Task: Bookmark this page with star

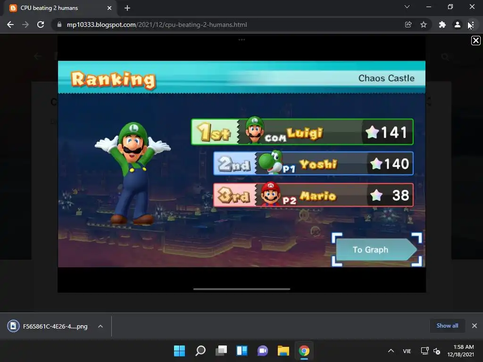Action: pyautogui.click(x=424, y=25)
